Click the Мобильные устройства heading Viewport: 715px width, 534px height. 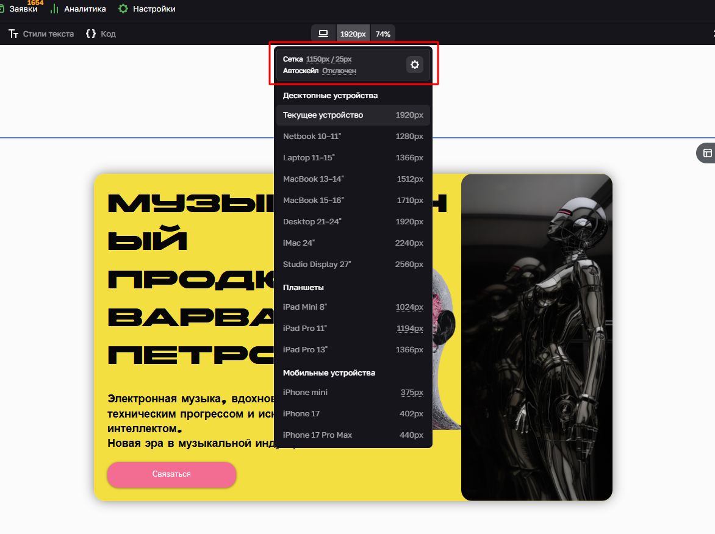point(329,372)
